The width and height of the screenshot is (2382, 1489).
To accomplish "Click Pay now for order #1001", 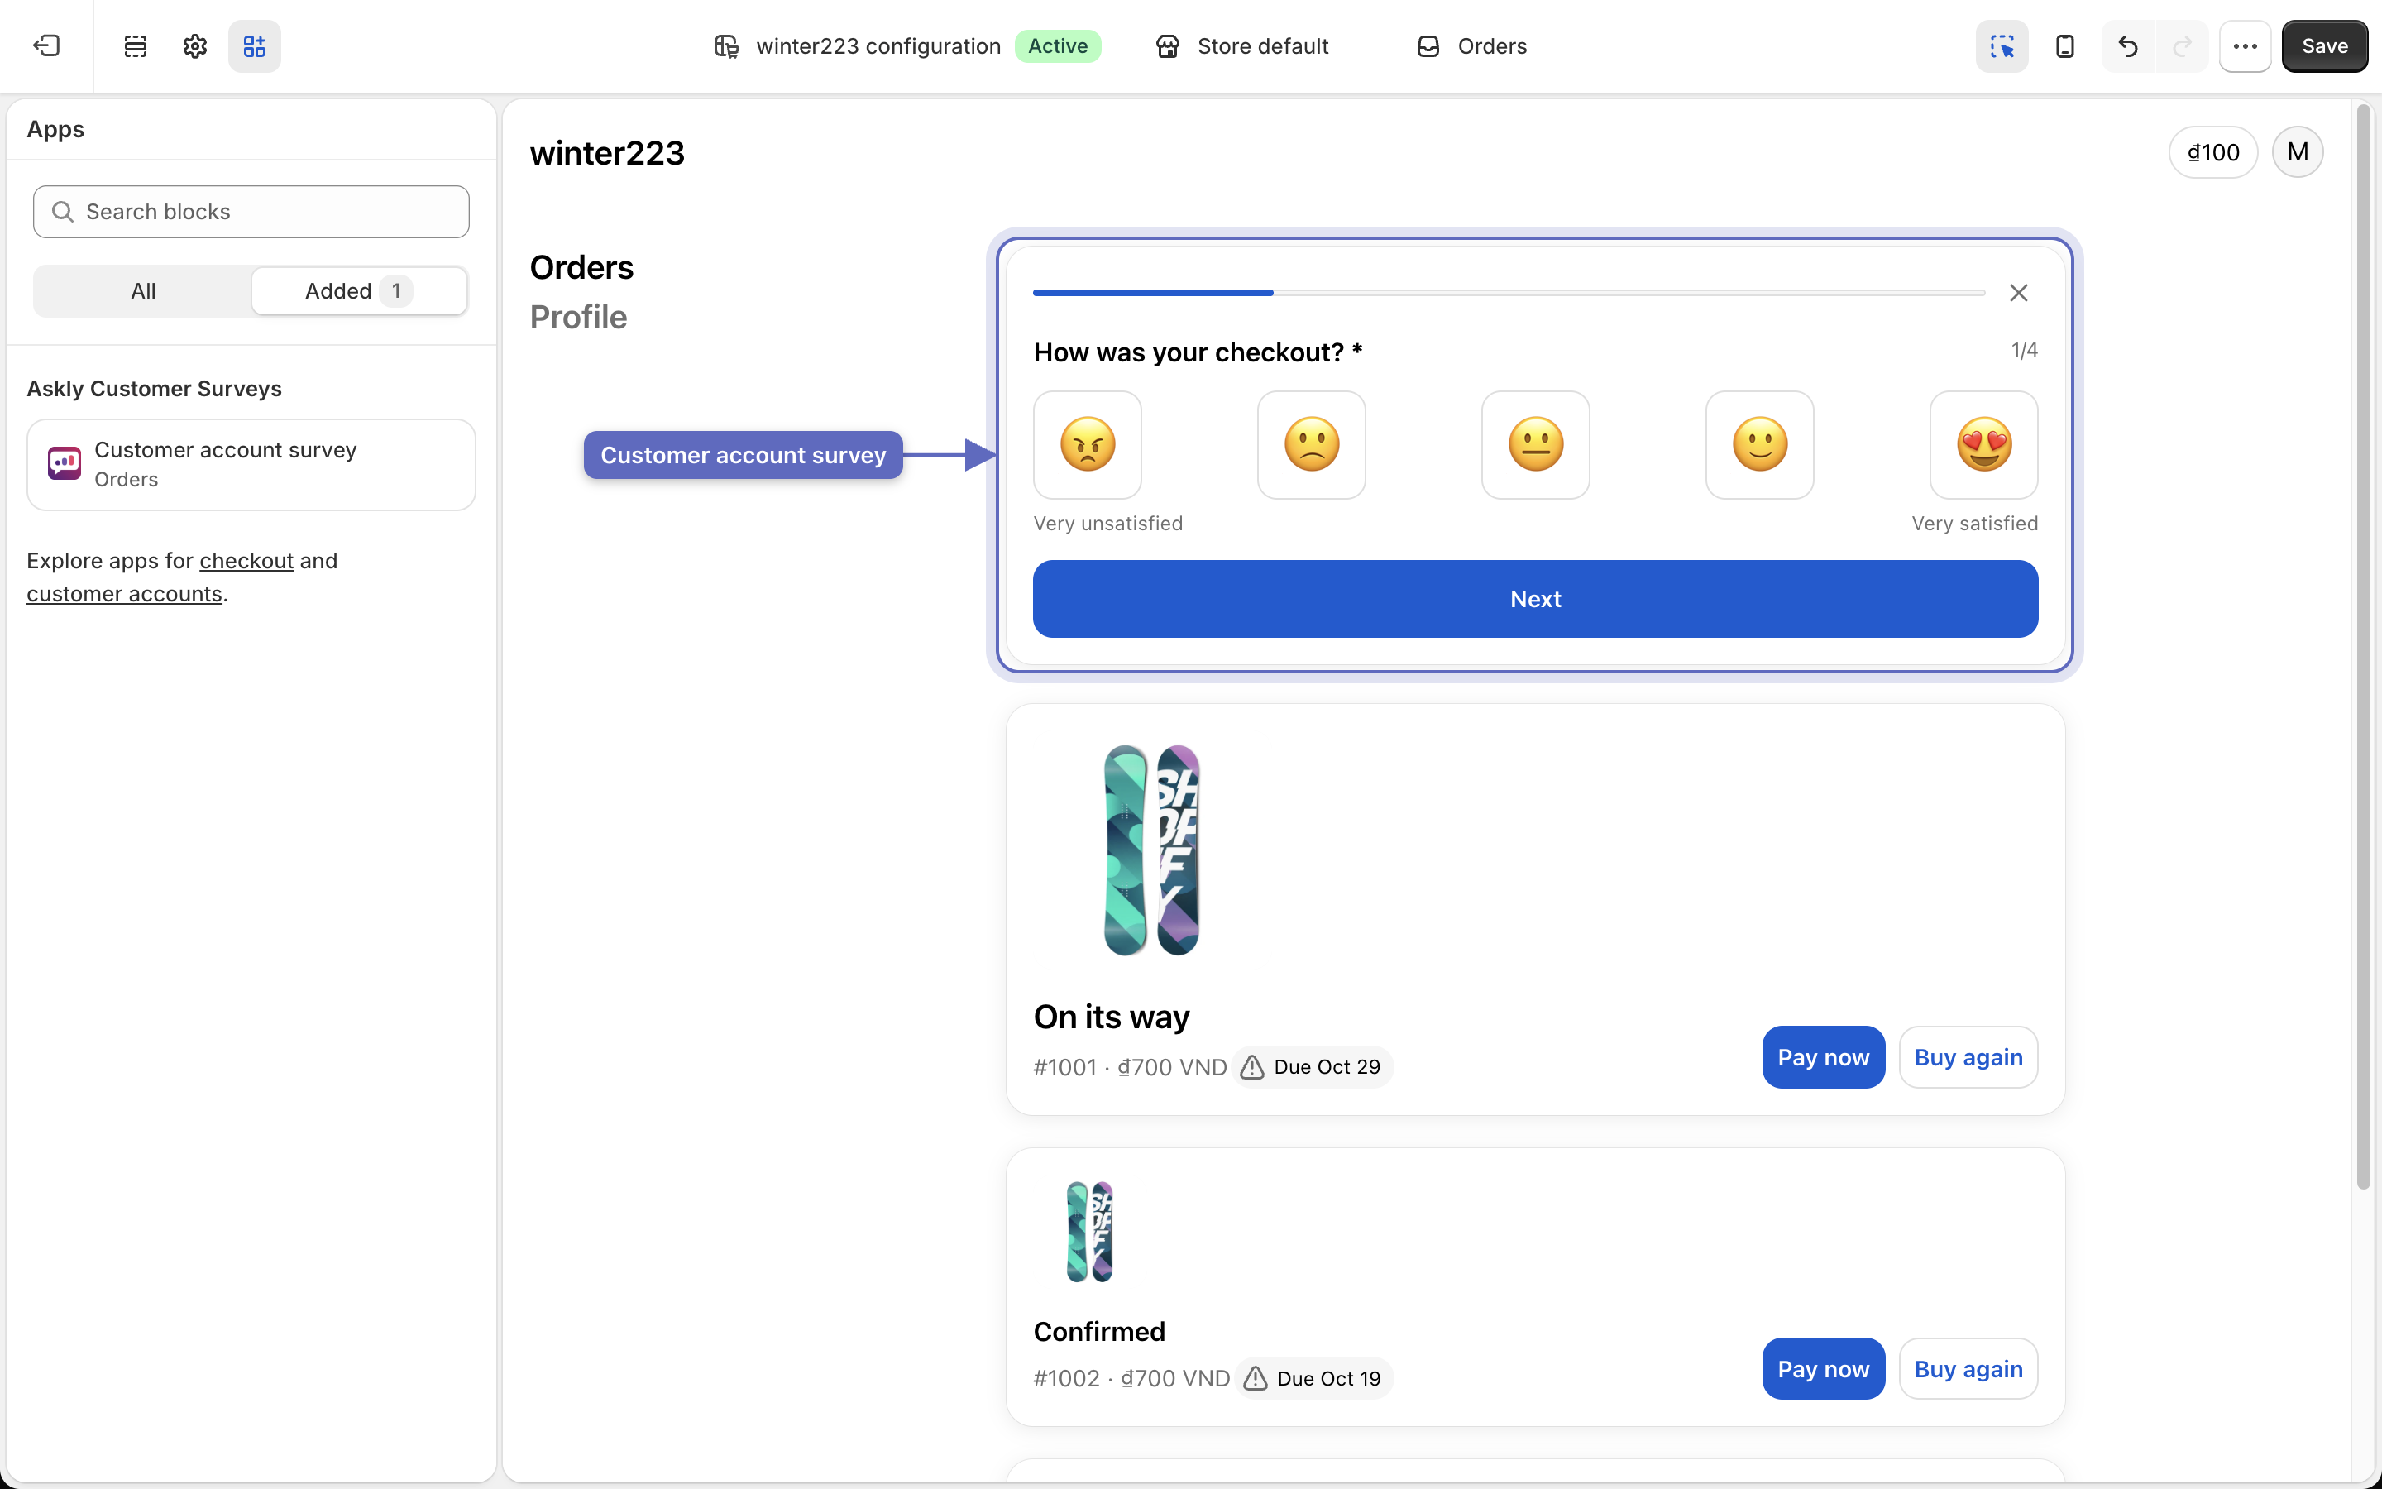I will coord(1823,1058).
